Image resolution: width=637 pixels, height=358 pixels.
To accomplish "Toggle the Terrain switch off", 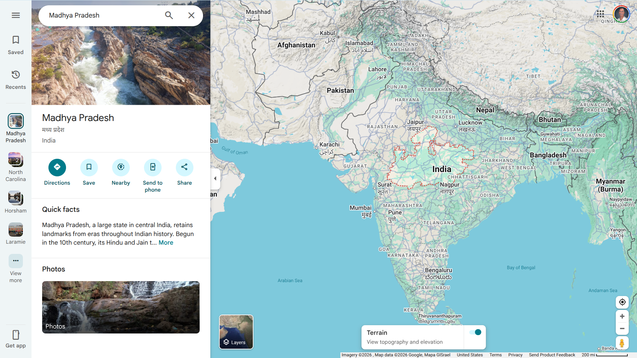I will pyautogui.click(x=475, y=332).
